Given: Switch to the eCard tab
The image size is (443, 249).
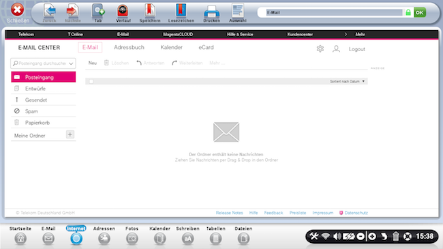Looking at the screenshot, I should (206, 47).
